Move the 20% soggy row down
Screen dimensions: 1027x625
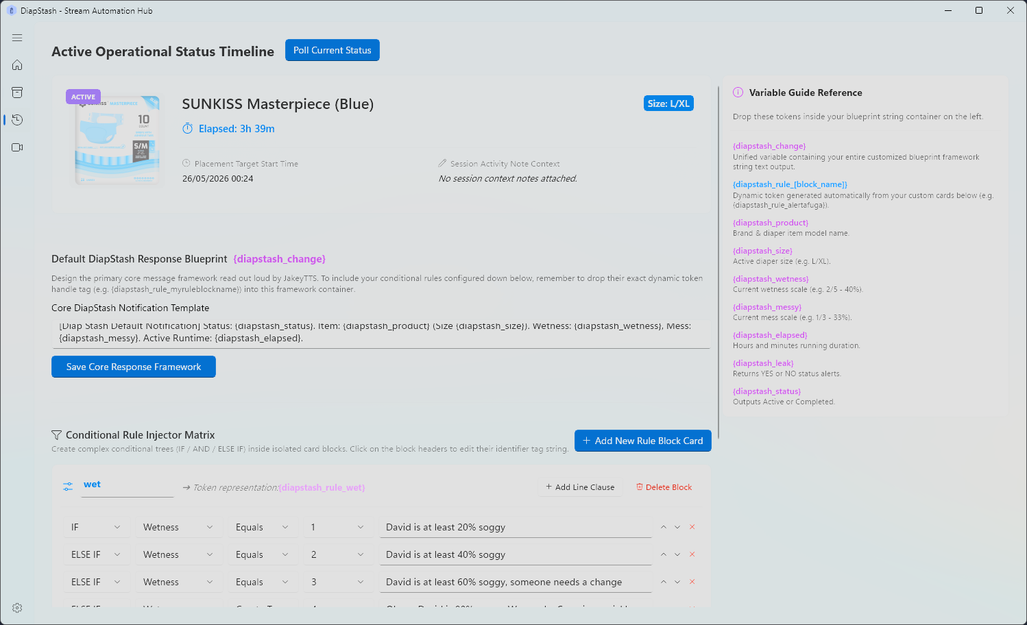pos(677,527)
